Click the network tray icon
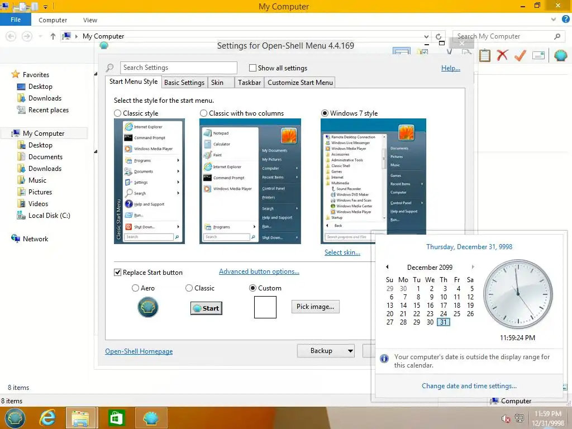572x429 pixels. click(519, 418)
